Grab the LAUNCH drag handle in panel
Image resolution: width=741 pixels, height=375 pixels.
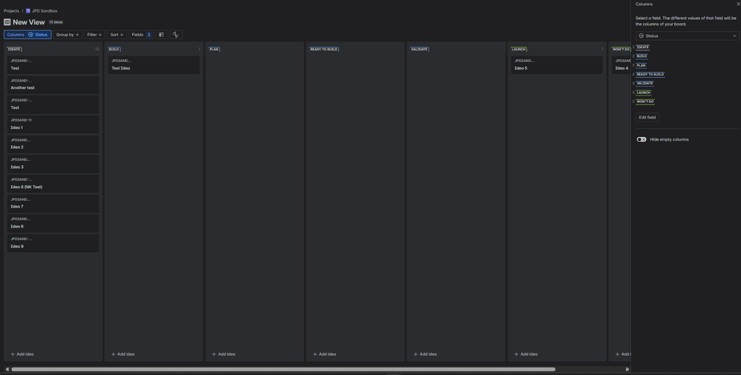633,93
